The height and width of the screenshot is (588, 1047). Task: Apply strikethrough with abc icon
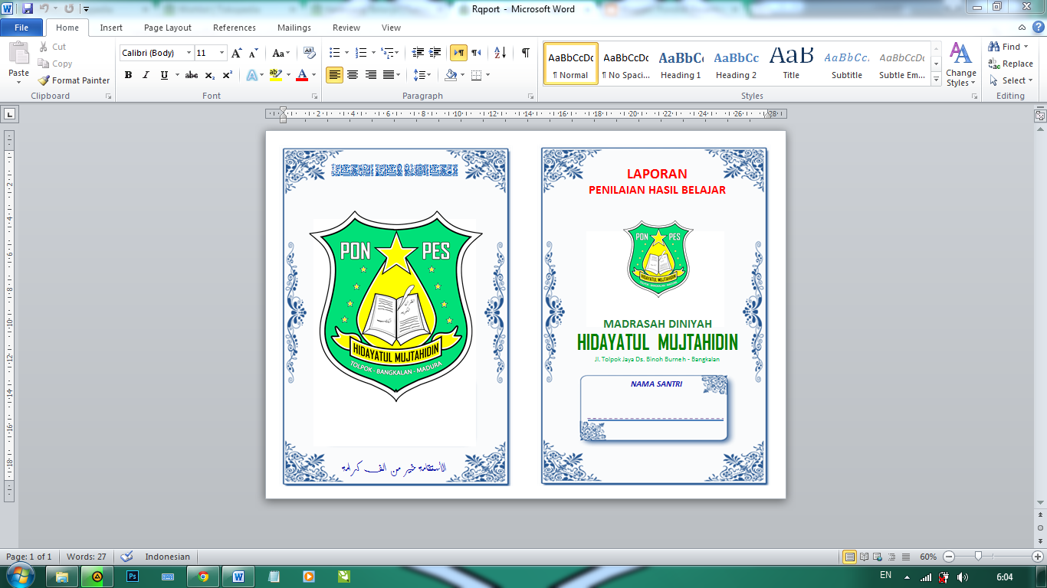click(x=192, y=75)
